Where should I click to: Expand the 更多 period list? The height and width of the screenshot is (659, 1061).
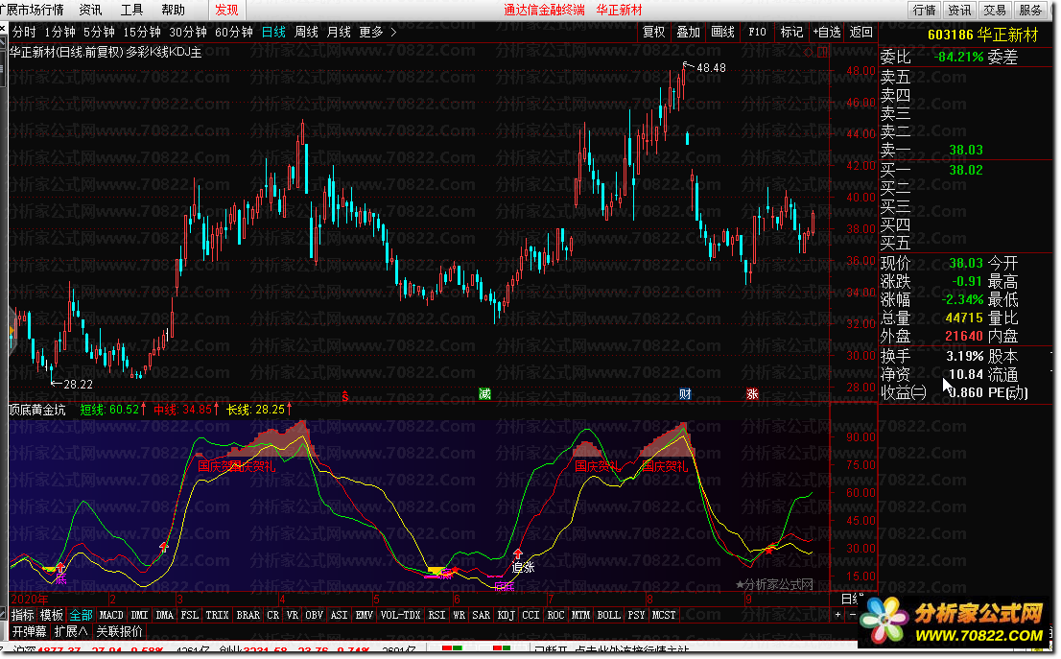click(x=371, y=32)
